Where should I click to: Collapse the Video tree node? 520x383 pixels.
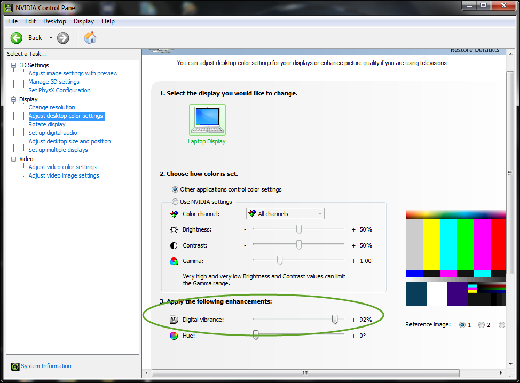tap(13, 159)
